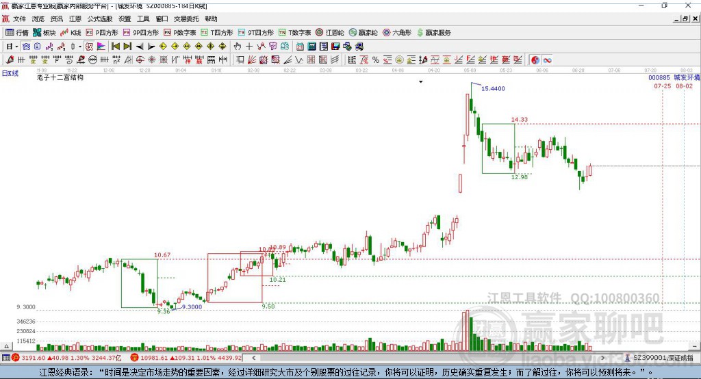Step chart left with black arrow

140,47
